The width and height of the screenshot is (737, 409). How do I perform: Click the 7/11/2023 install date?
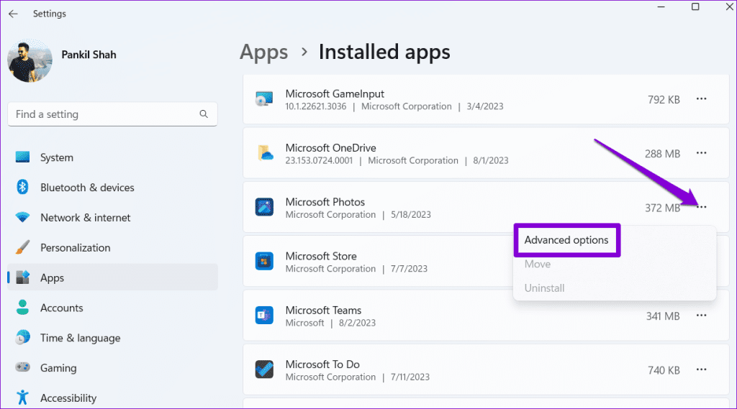point(410,377)
